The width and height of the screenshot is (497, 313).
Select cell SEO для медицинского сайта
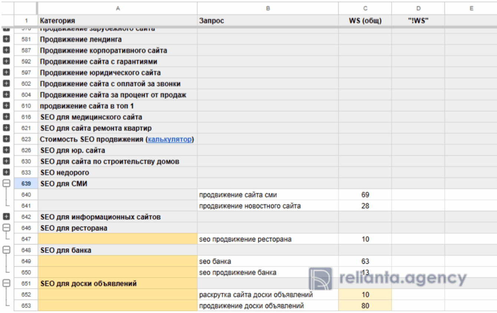(x=118, y=117)
